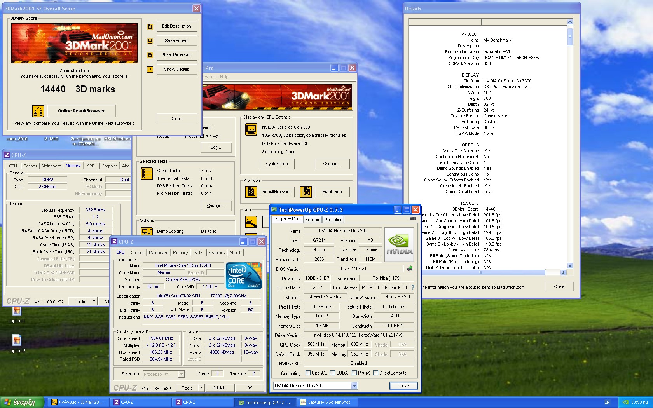Select the Graphics tab in back CPU-Z
The image size is (653, 408).
point(110,166)
